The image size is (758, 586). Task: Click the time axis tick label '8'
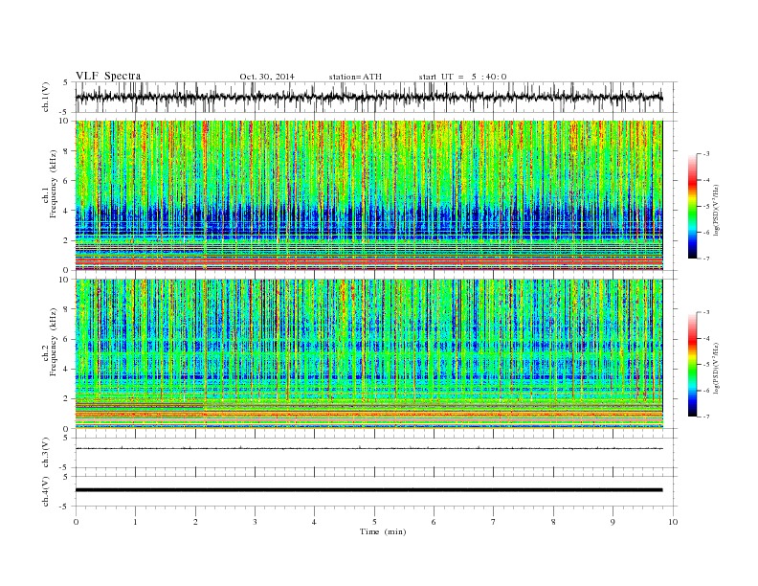click(553, 522)
